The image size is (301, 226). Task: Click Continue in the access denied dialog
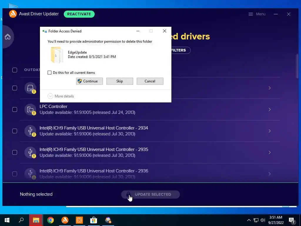tap(89, 81)
